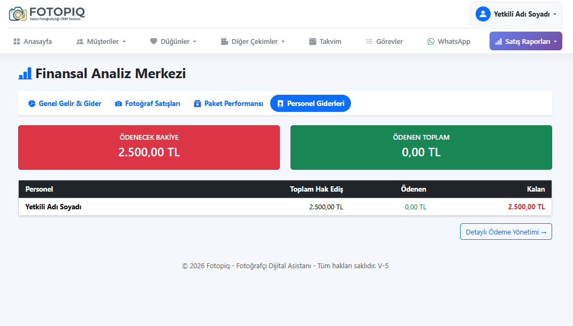This screenshot has width=573, height=326.
Task: Open the Yetkili Adı Soyadı account menu
Action: (516, 14)
